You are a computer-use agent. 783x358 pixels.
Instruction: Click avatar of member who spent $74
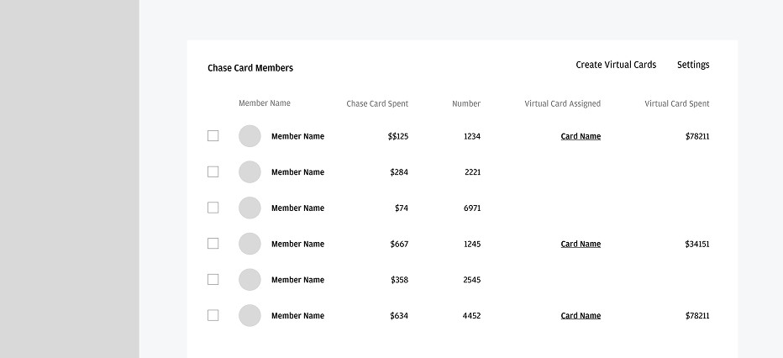coord(250,208)
